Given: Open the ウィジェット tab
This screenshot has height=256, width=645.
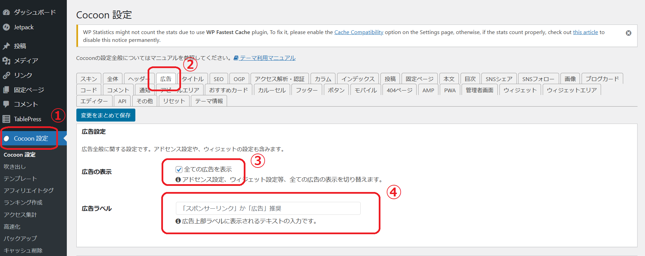Looking at the screenshot, I should point(520,90).
